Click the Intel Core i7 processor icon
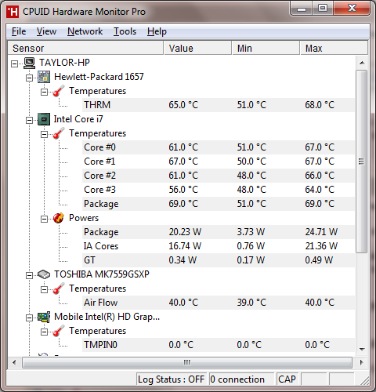Screen dimensions: 376x392 click(44, 119)
